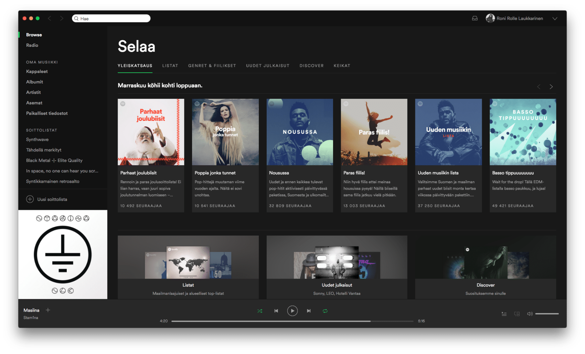Open the notifications inbox icon
Viewport: 585px width, 354px height.
[475, 18]
